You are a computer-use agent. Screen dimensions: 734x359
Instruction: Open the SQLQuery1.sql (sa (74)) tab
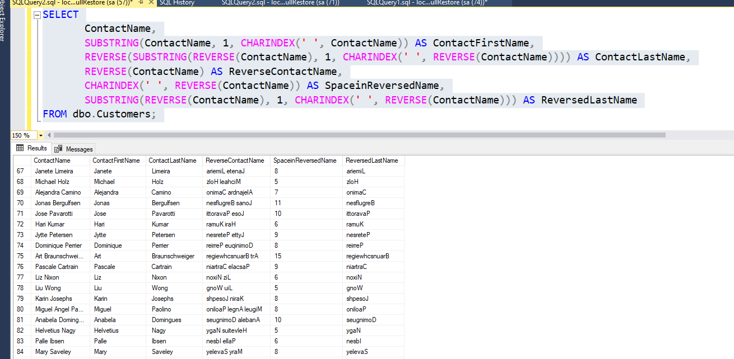427,3
